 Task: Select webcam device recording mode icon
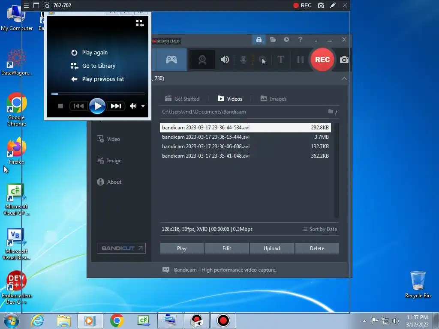click(x=202, y=60)
